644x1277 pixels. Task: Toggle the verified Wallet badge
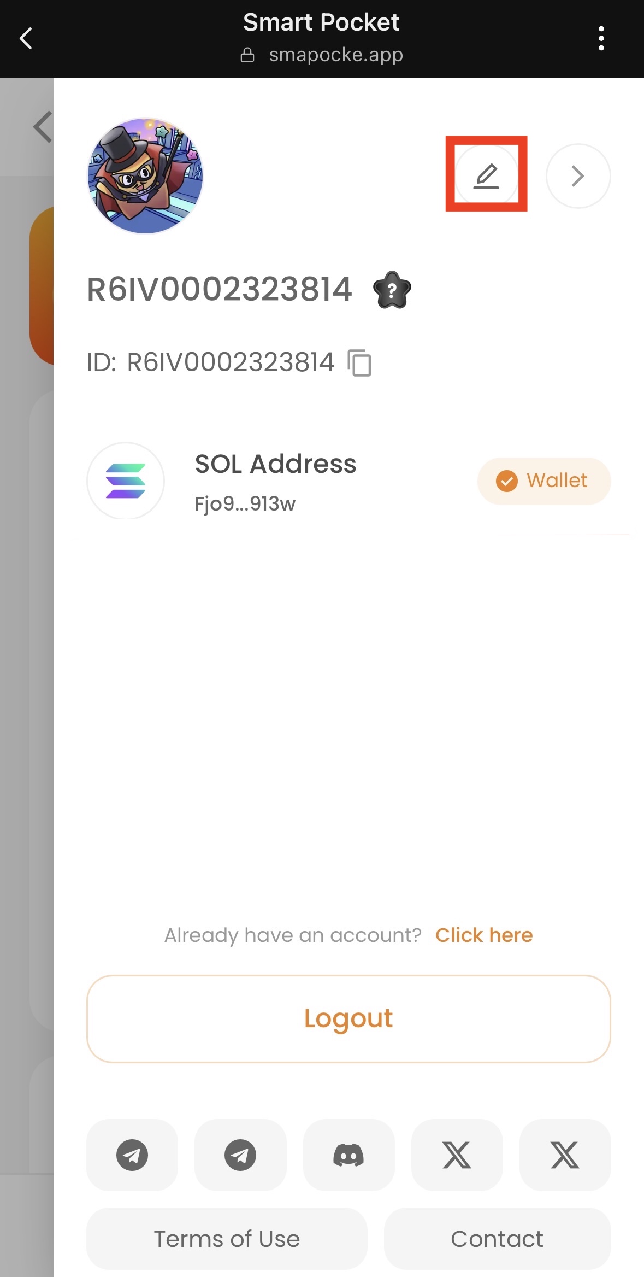pos(543,481)
